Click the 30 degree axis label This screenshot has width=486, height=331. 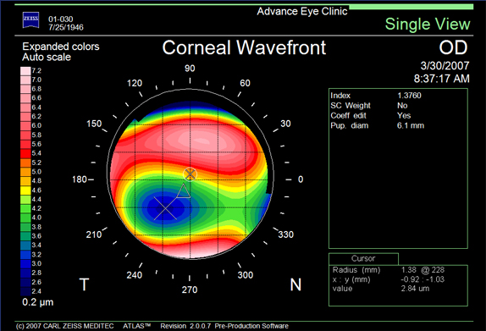pyautogui.click(x=285, y=124)
